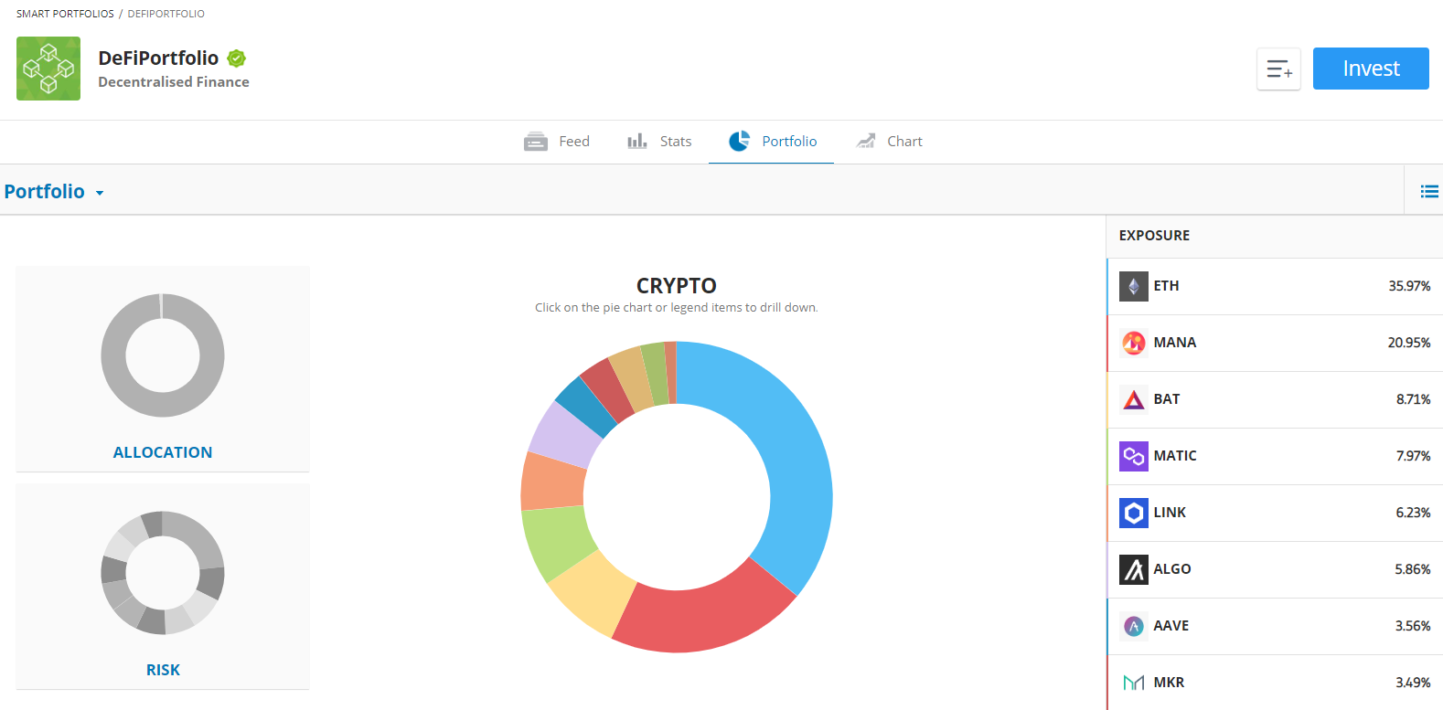Click the AAVE name in the exposure list
The width and height of the screenshot is (1443, 710).
pos(1171,626)
